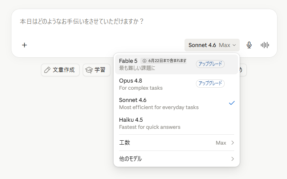
Task: Click the 学習 suggestion chip
Action: click(x=97, y=70)
